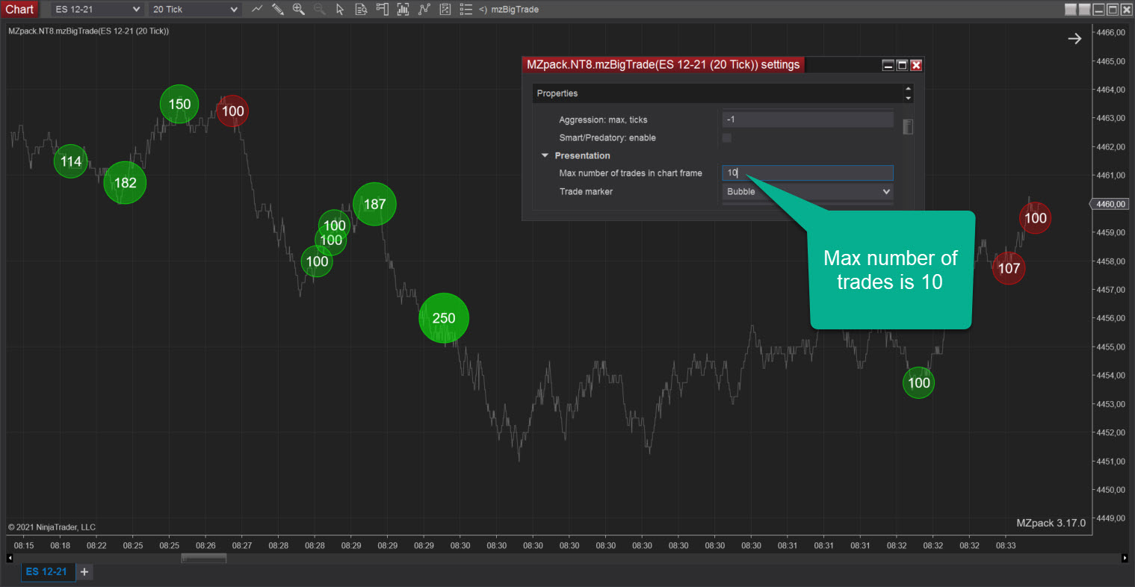
Task: Open the data series bars icon
Action: click(403, 9)
